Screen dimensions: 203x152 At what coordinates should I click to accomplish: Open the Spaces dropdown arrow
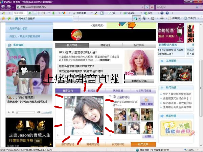pyautogui.click(x=141, y=13)
